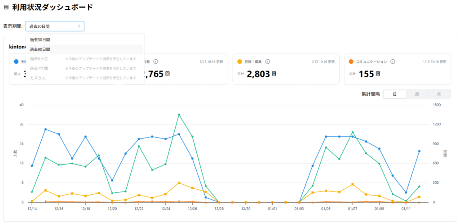Click the 2,803 total in 登録・編集 card
This screenshot has width=460, height=223.
(258, 74)
